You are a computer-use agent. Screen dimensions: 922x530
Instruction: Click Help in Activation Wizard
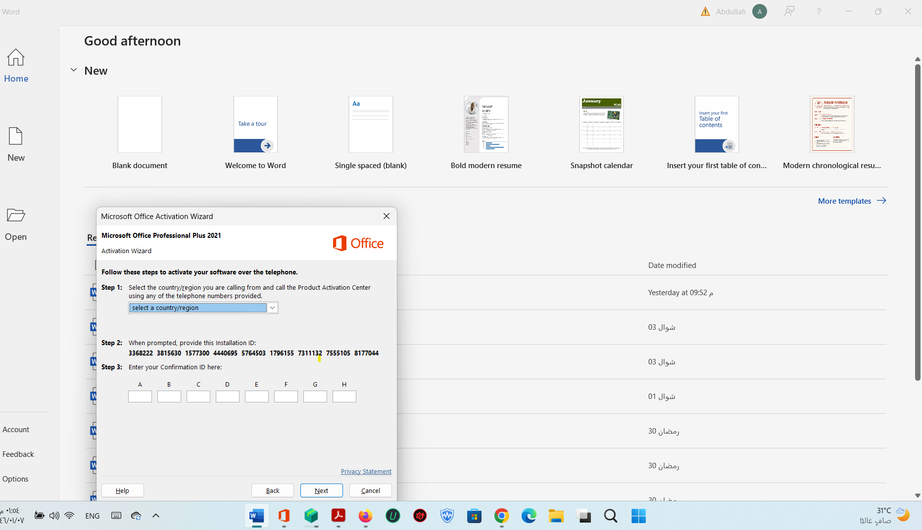click(x=123, y=490)
